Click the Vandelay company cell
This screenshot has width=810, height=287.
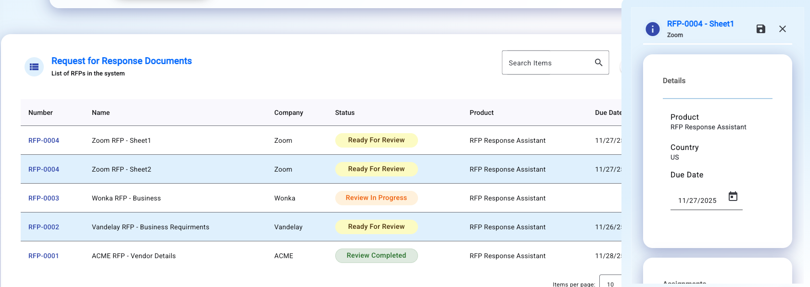click(x=288, y=227)
